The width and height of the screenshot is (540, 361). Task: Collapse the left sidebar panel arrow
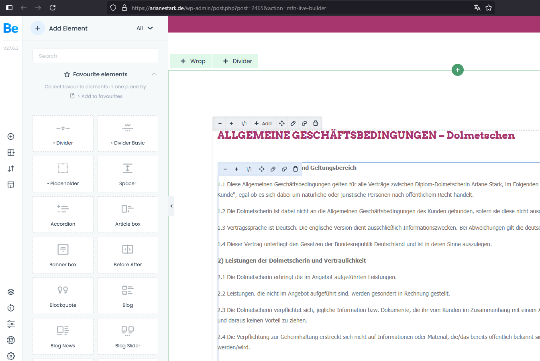coord(171,206)
